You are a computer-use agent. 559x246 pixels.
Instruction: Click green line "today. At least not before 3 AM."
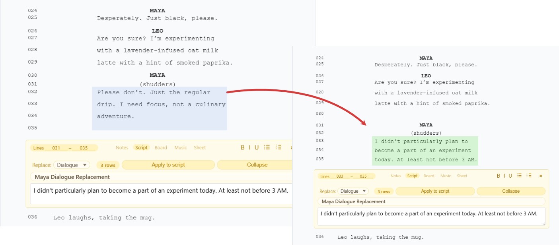pos(425,160)
